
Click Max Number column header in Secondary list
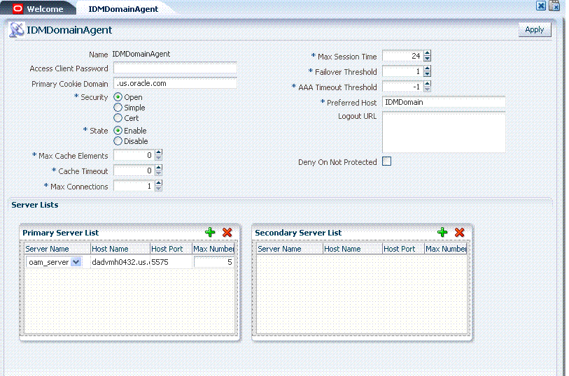point(446,249)
